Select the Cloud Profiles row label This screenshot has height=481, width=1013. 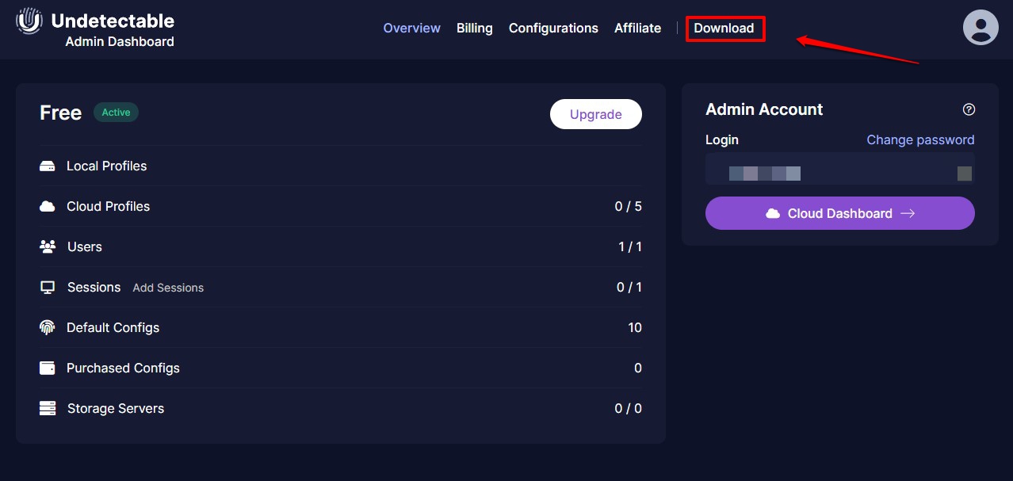coord(109,206)
